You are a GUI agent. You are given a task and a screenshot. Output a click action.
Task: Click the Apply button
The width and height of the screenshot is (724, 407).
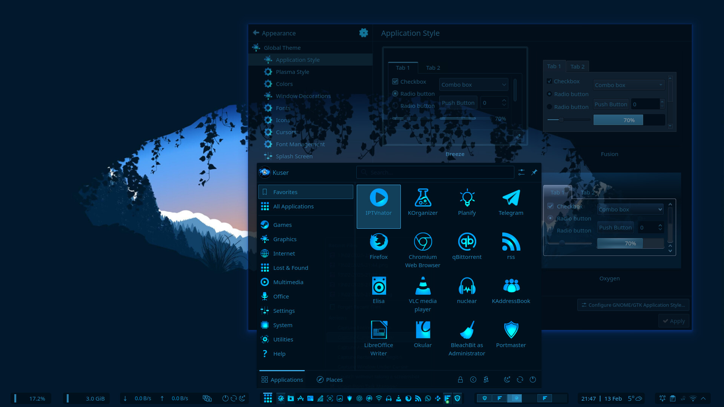[673, 321]
